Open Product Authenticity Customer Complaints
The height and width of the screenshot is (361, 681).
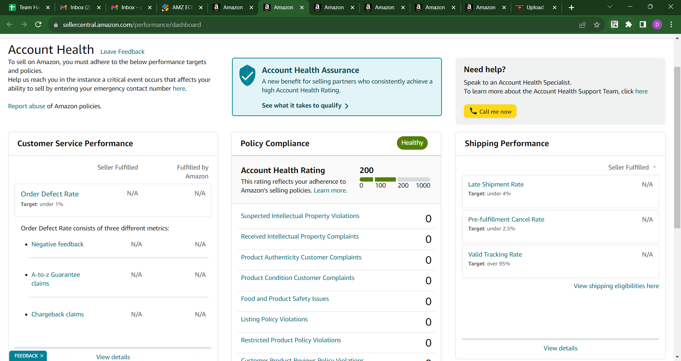301,257
